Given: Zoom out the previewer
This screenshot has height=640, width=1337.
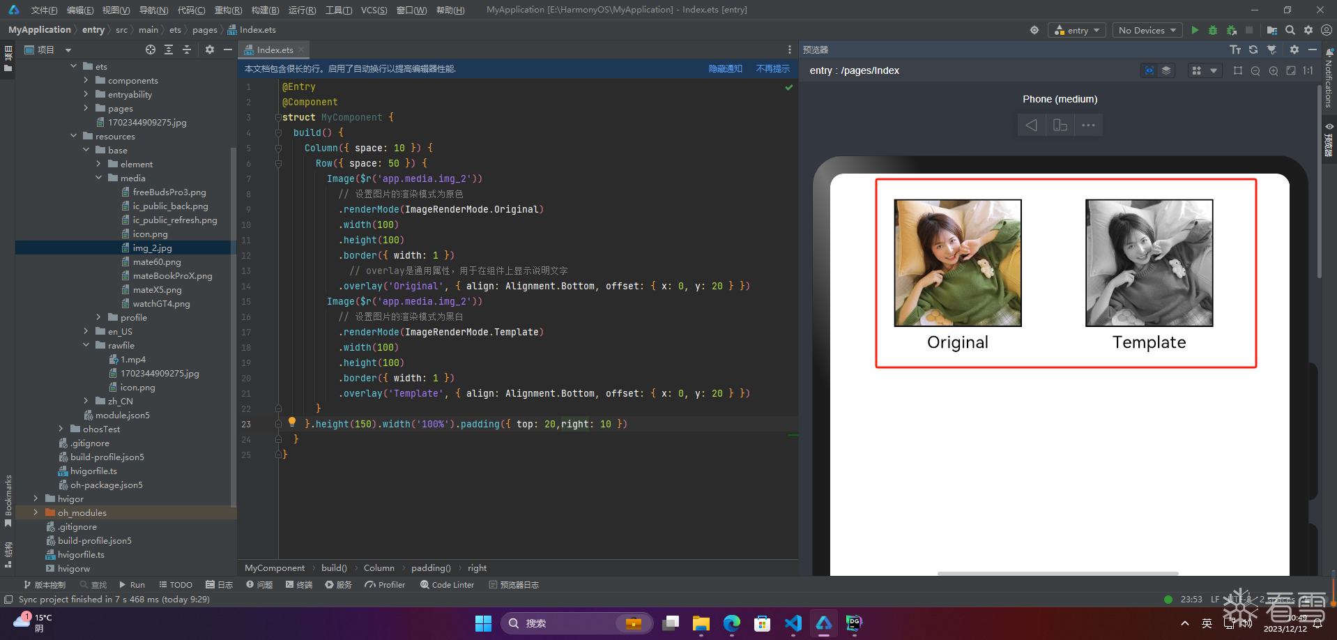Looking at the screenshot, I should point(1255,70).
